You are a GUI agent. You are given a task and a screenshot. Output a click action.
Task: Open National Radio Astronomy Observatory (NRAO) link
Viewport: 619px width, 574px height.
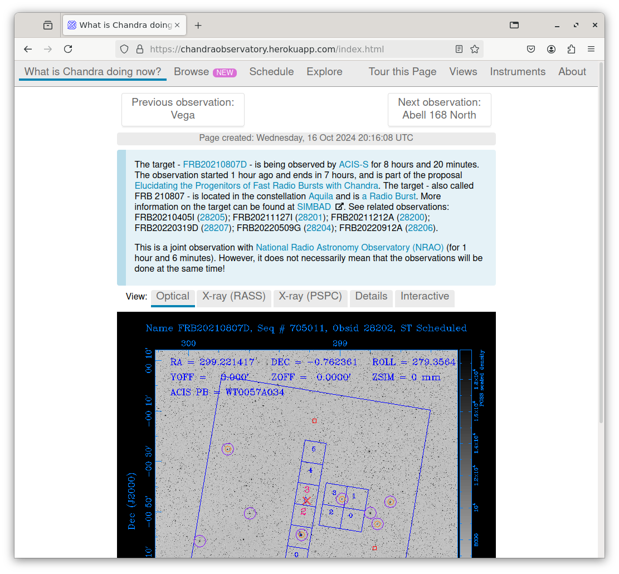coord(350,247)
